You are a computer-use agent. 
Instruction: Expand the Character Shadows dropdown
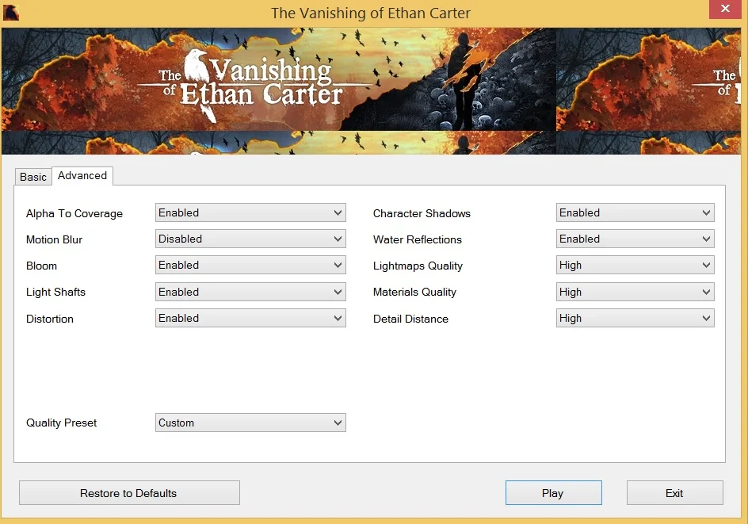[x=635, y=212]
